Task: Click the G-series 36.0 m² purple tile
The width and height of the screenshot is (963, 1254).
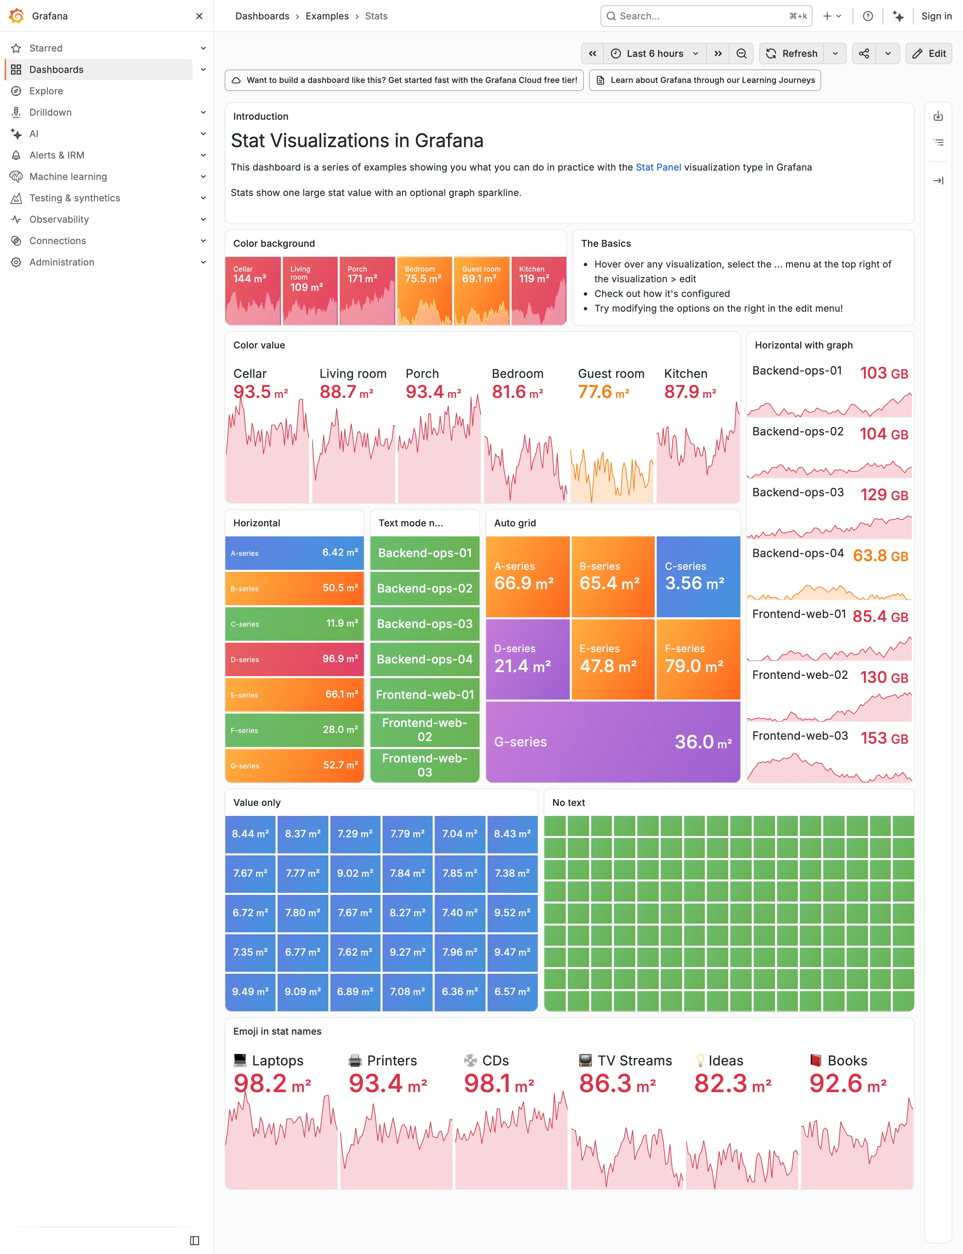Action: pos(613,742)
